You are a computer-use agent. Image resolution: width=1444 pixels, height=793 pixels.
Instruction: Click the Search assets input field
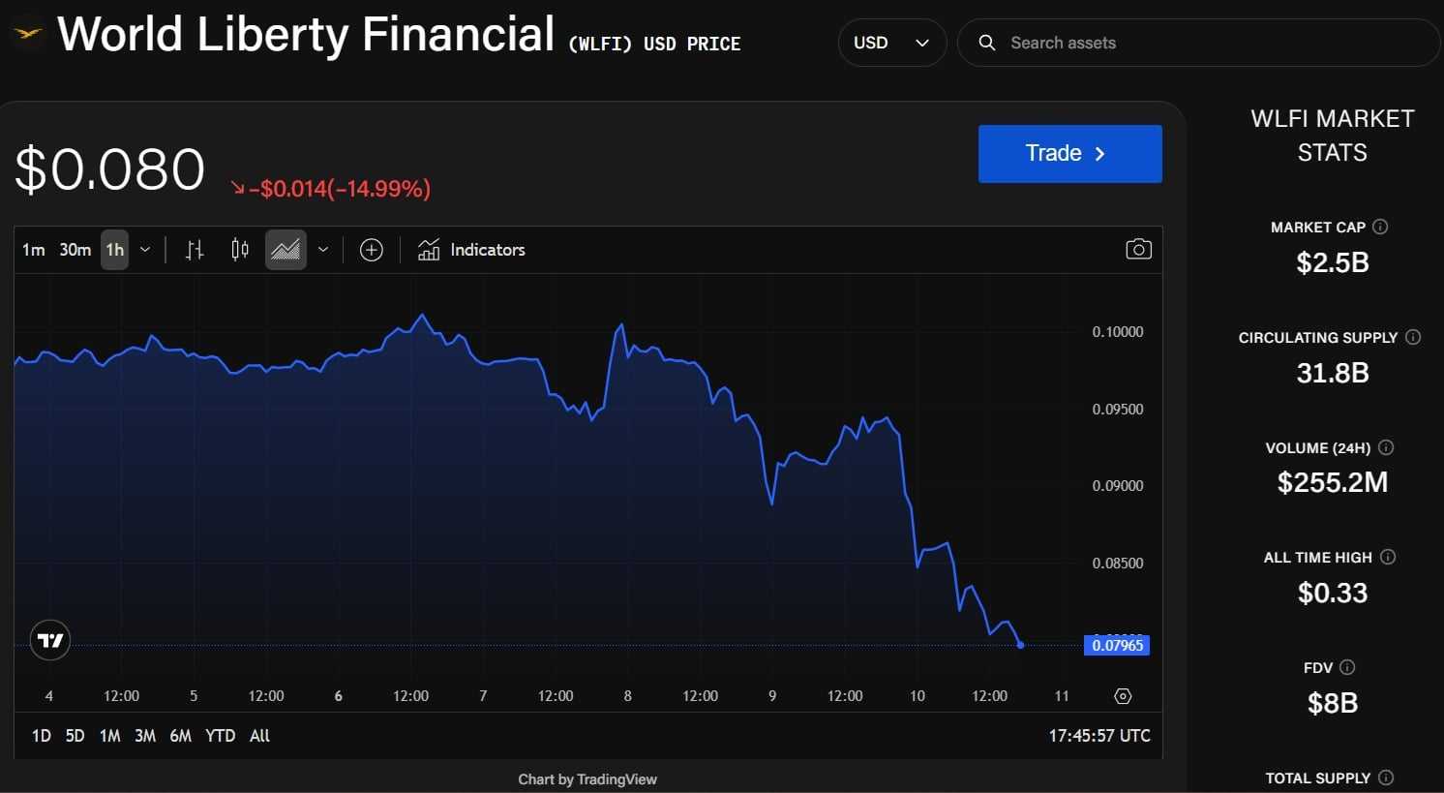click(1198, 43)
